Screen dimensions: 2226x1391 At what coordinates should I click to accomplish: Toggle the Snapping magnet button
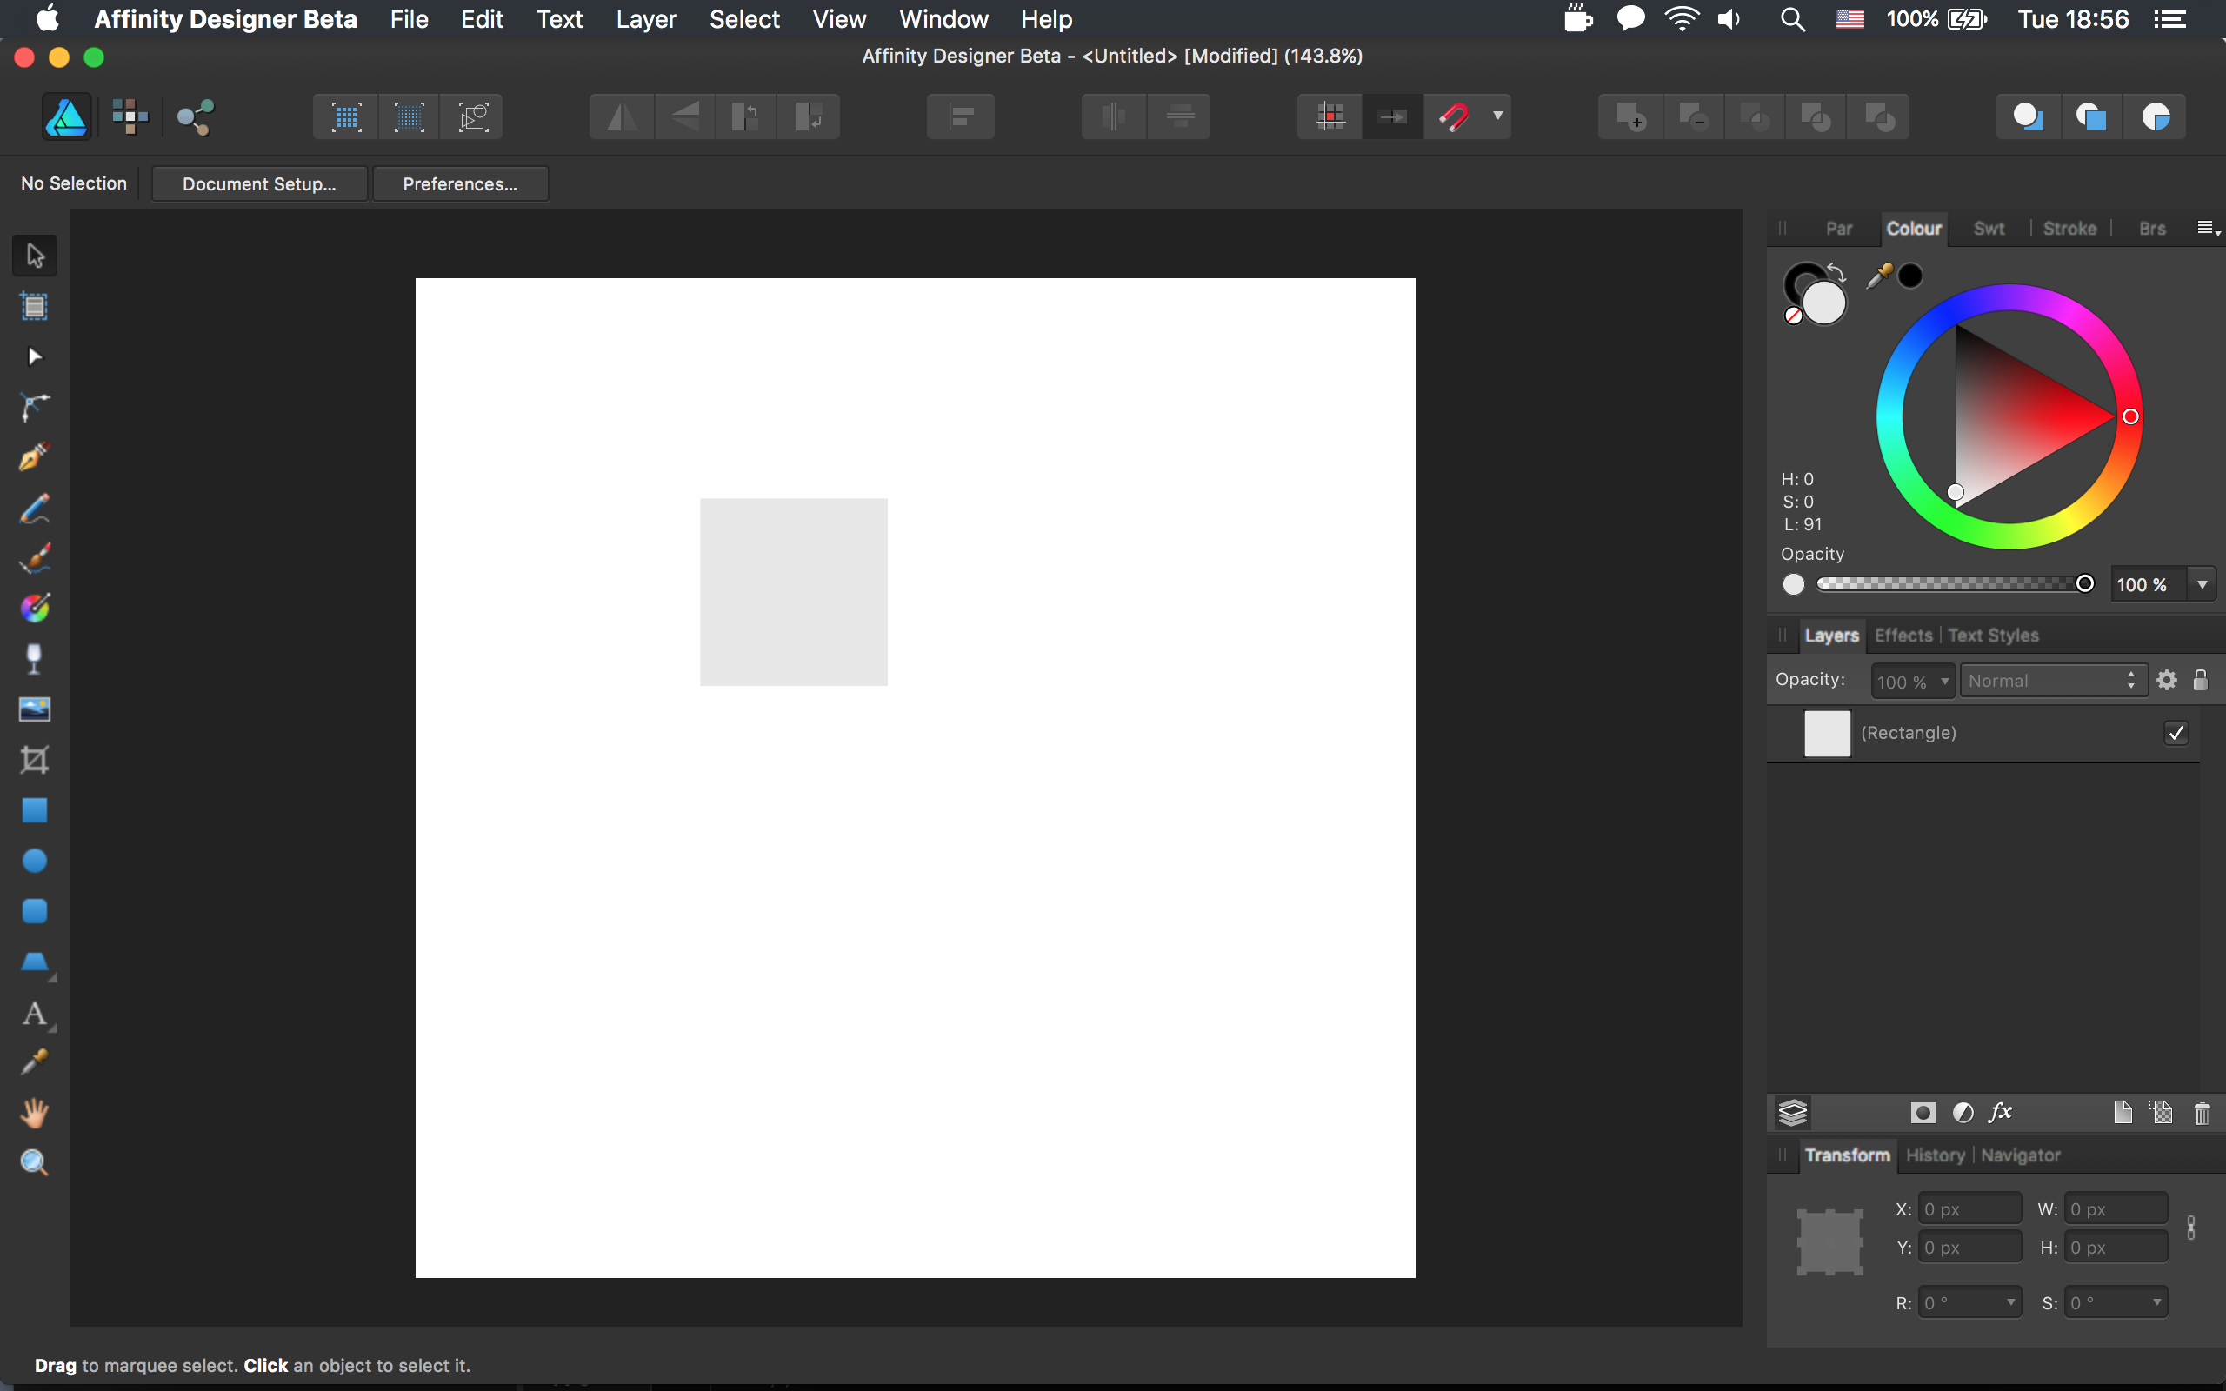click(x=1454, y=116)
